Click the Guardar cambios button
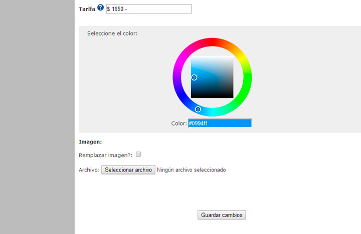361x234 pixels. click(x=222, y=215)
